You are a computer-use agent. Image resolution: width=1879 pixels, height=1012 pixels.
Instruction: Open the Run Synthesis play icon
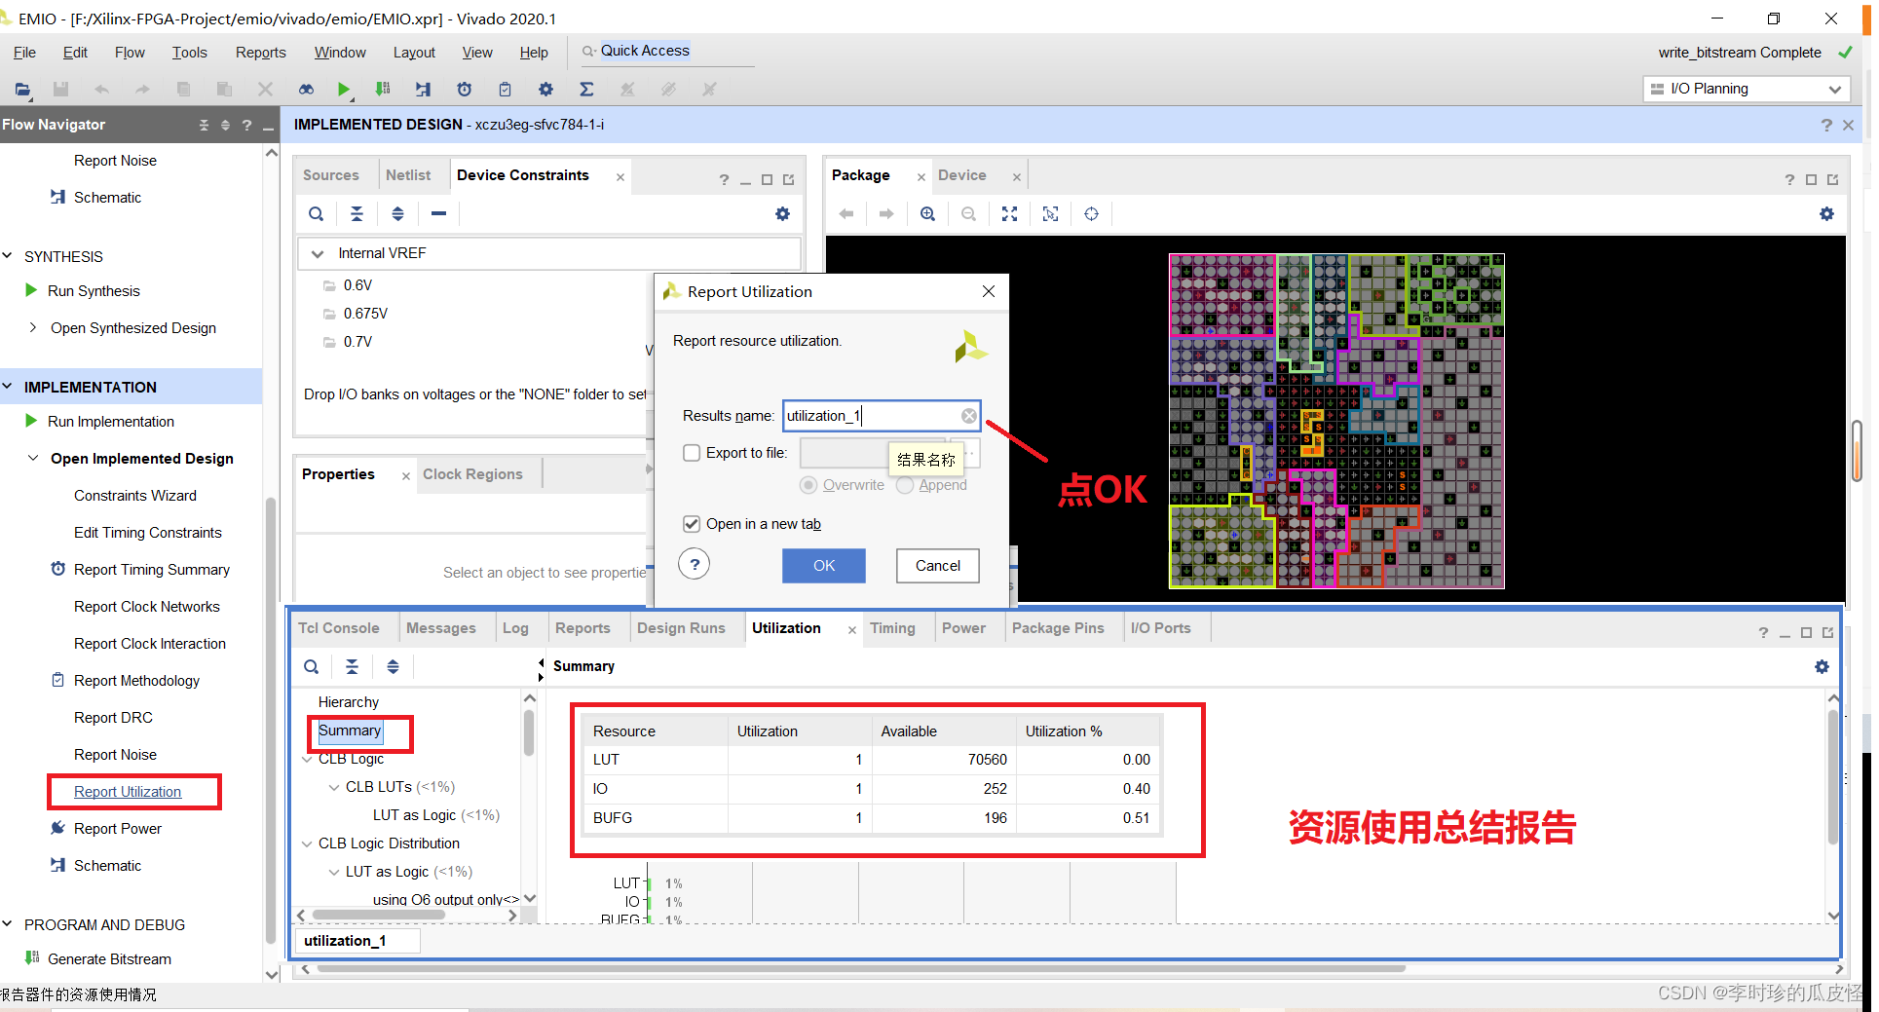coord(29,290)
